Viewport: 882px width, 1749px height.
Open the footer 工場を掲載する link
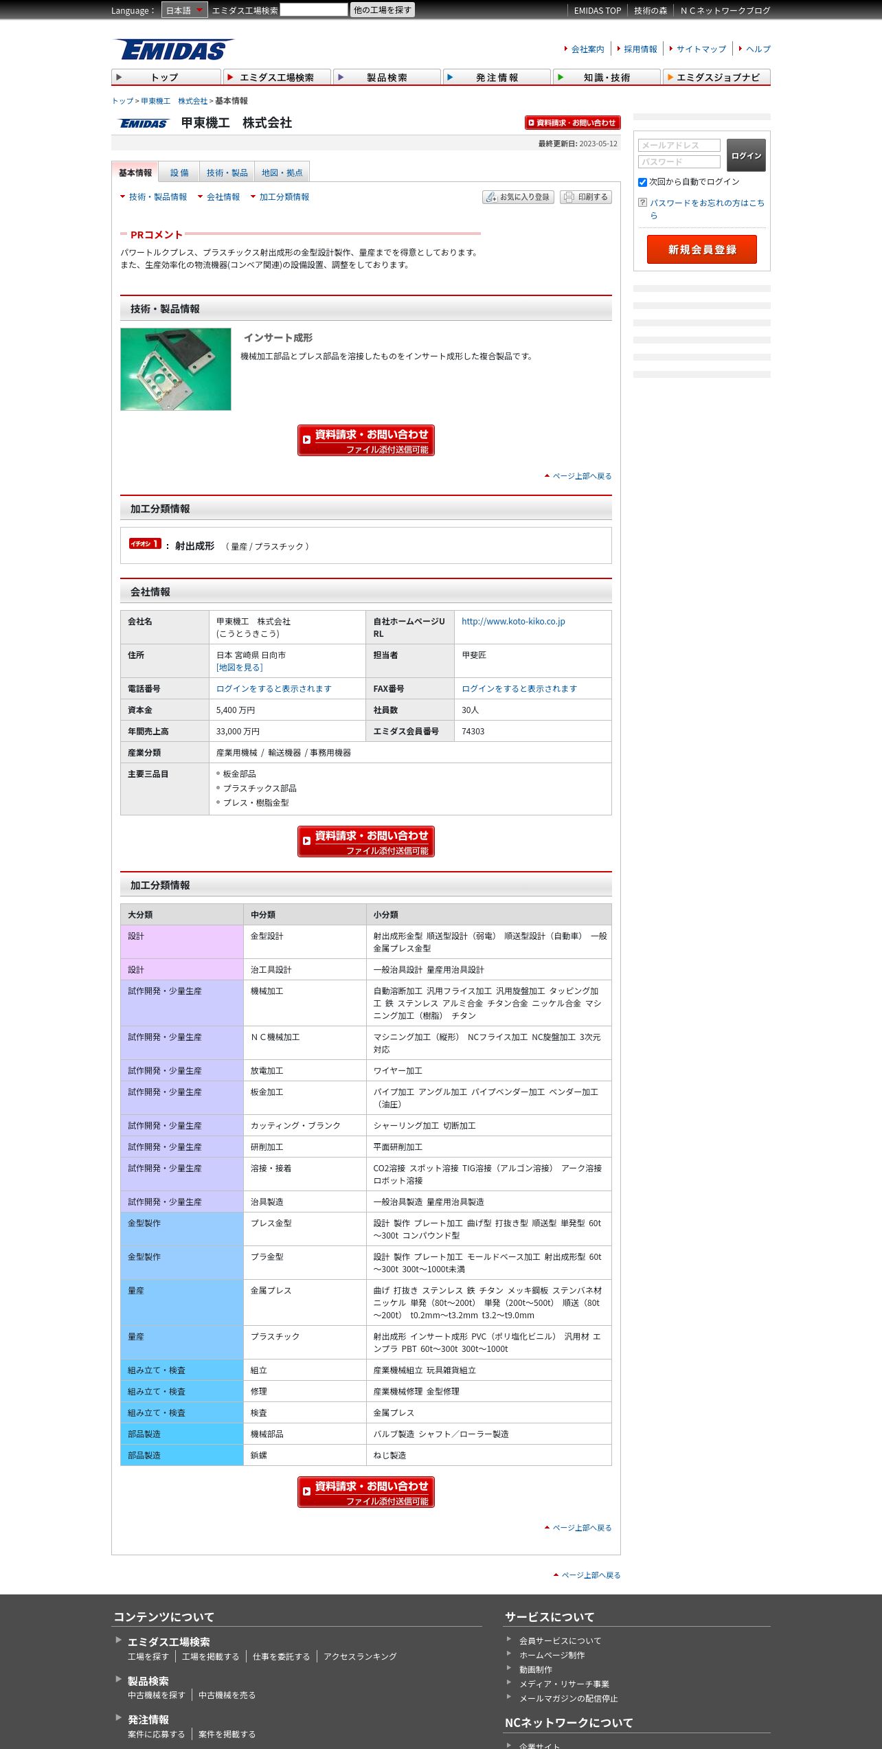tap(210, 1656)
